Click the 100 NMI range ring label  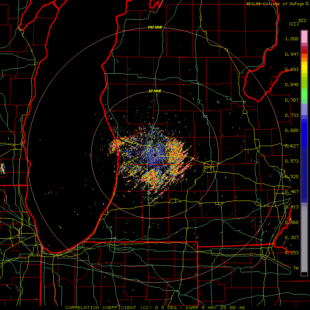155,27
